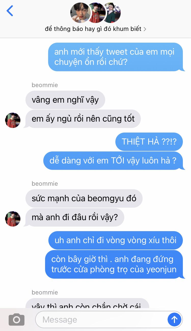This screenshot has height=331, width=191.
Task: Tap the third green-jacket group avatar
Action: pyautogui.click(x=112, y=13)
